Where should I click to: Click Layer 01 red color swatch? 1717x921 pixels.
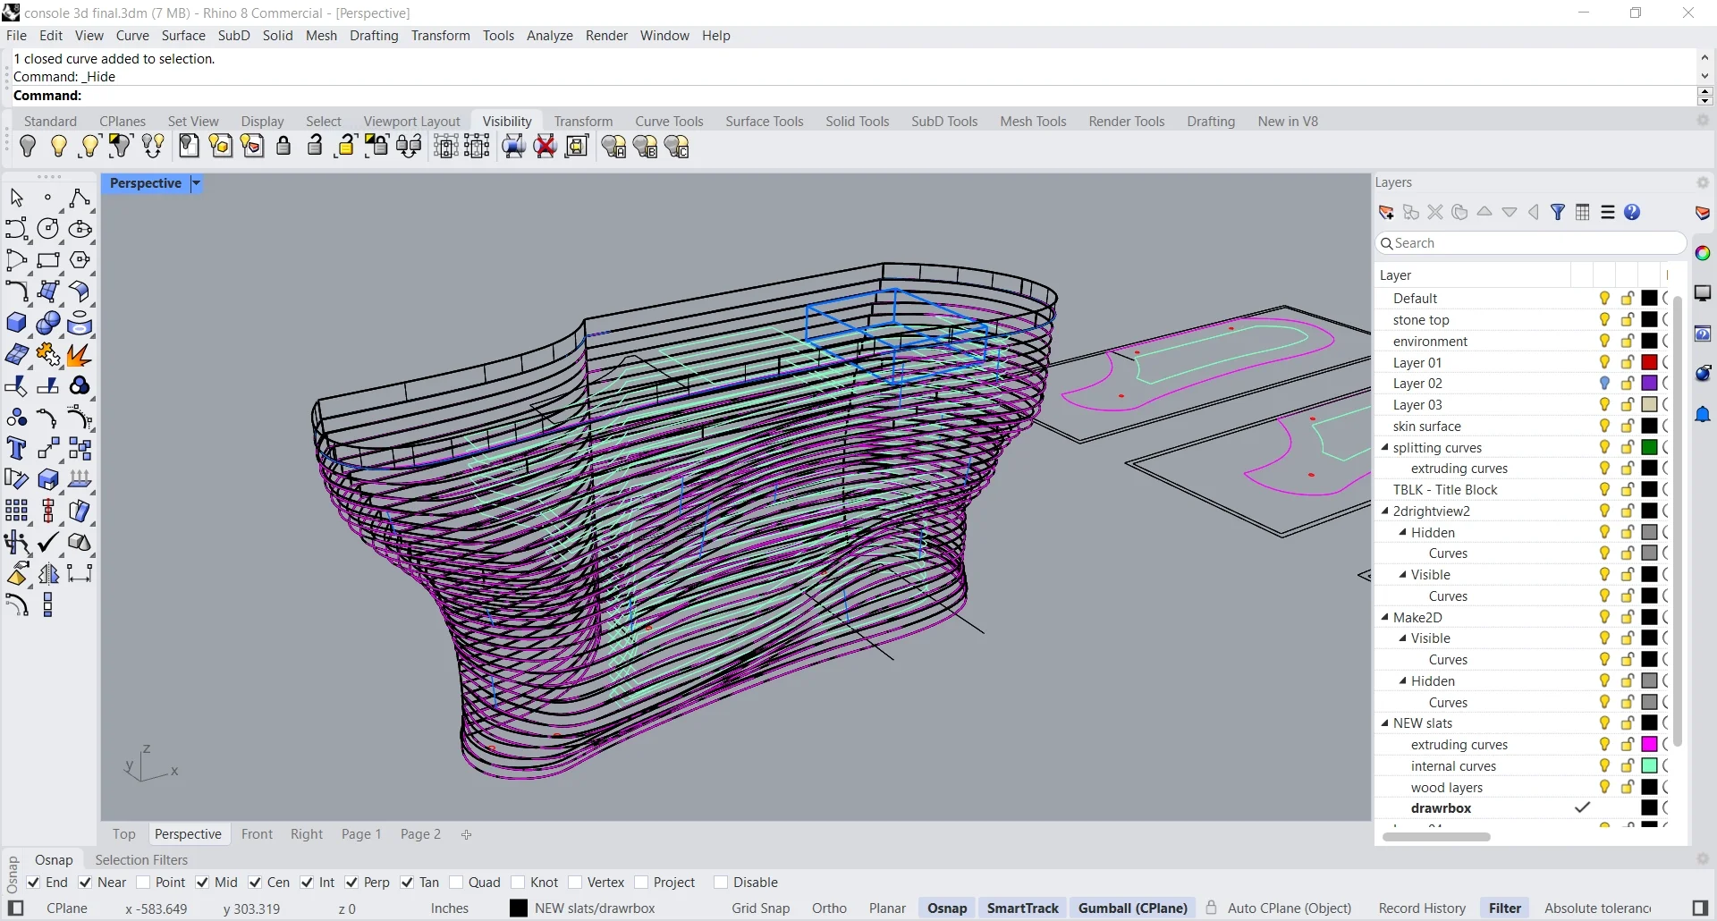(1650, 363)
